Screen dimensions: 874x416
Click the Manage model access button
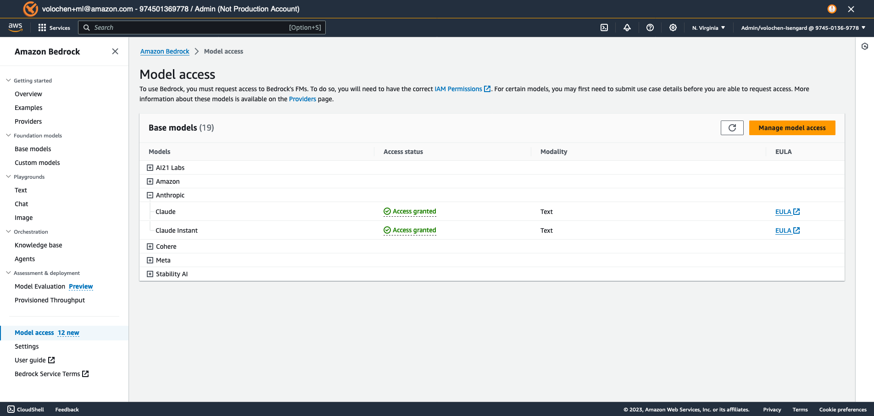792,128
